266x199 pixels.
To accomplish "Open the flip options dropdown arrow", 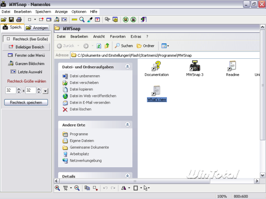I will click(x=129, y=188).
